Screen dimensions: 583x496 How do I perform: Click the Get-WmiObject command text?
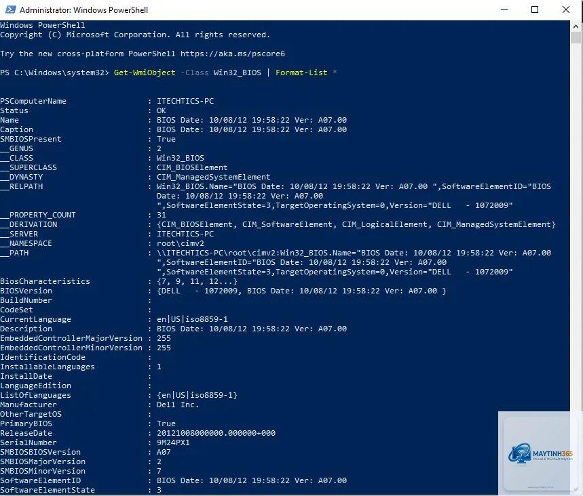tap(145, 73)
